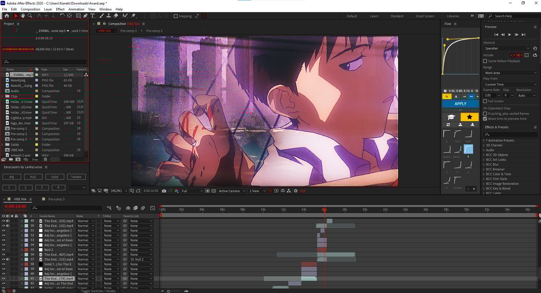Jump to the last frame in Preview
This screenshot has width=541, height=293.
click(523, 35)
